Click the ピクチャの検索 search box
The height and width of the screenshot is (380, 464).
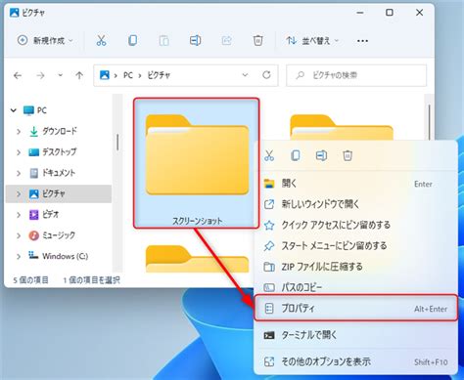pos(356,75)
